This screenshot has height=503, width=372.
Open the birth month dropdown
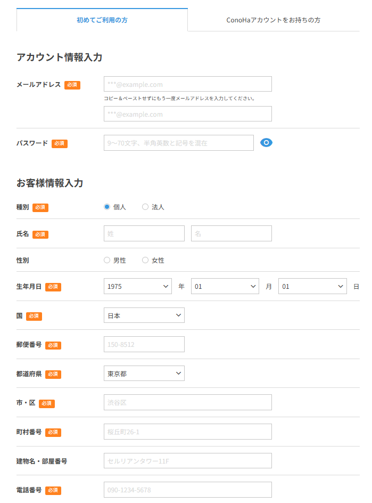click(225, 286)
